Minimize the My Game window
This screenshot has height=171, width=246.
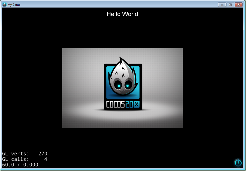pyautogui.click(x=222, y=5)
